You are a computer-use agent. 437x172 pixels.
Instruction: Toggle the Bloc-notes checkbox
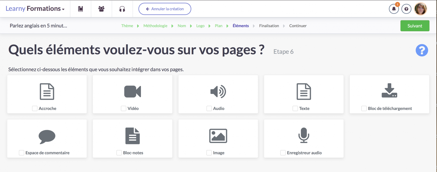[x=119, y=153]
